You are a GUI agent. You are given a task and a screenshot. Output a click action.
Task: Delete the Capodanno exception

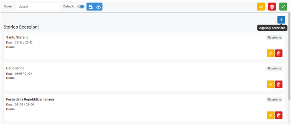point(279,84)
